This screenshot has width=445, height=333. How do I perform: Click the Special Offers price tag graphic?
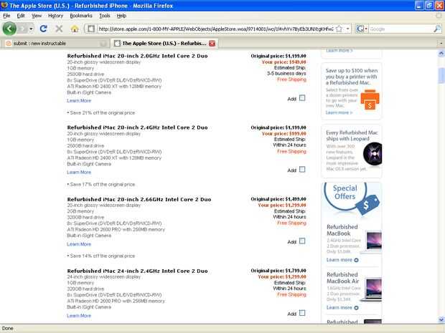coord(367,205)
